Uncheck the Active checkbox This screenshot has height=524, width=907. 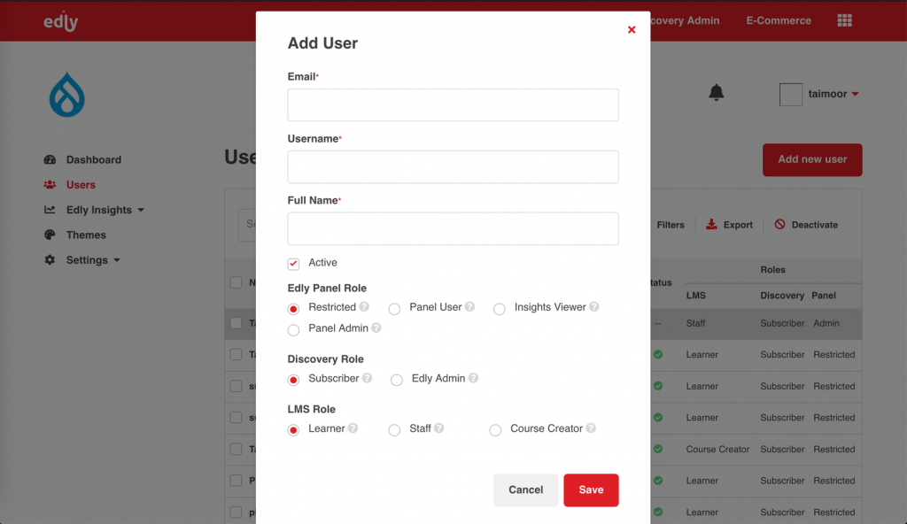tap(293, 264)
